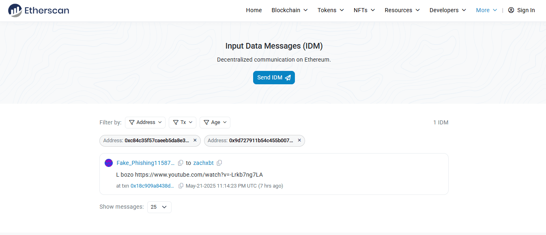Remove the 0xc84c35f57 address filter
This screenshot has height=235, width=546.
195,141
